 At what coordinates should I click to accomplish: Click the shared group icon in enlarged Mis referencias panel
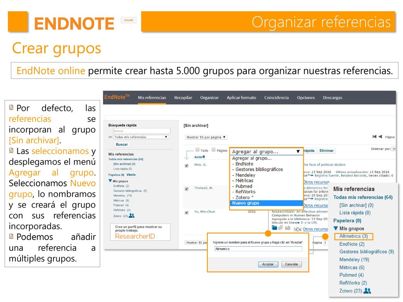(x=367, y=291)
